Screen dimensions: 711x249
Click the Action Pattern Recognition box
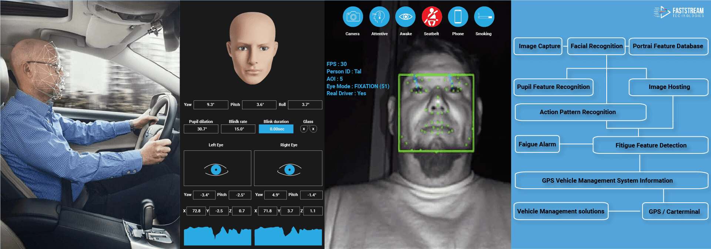[580, 112]
